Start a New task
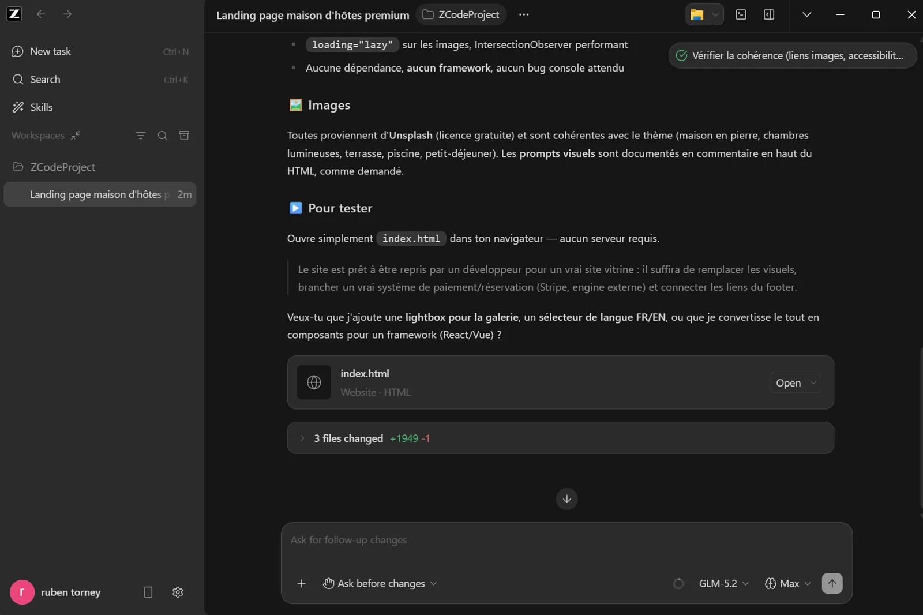The height and width of the screenshot is (615, 923). (100, 51)
